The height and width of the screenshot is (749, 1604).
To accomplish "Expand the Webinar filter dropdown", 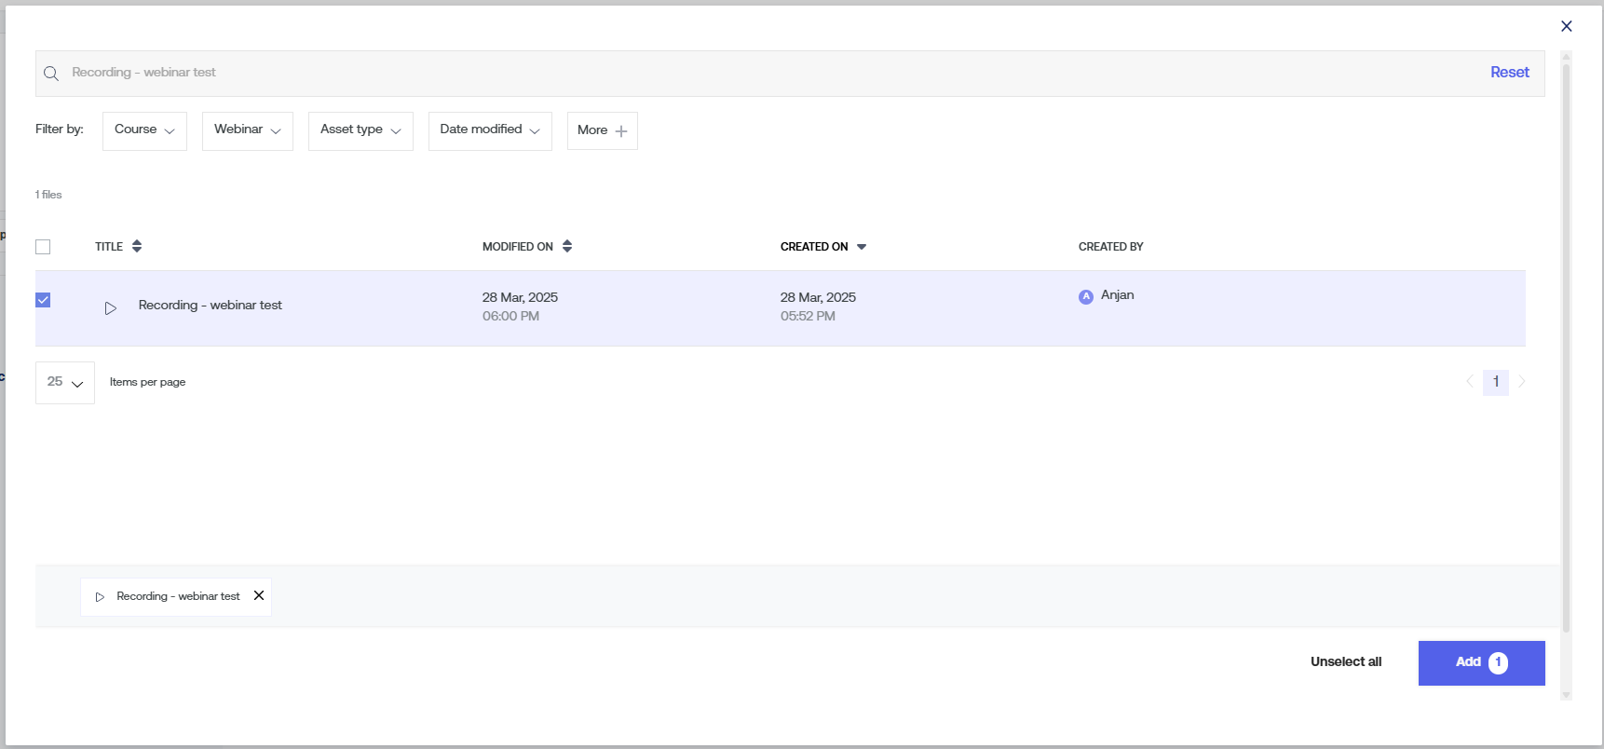I will pyautogui.click(x=247, y=130).
